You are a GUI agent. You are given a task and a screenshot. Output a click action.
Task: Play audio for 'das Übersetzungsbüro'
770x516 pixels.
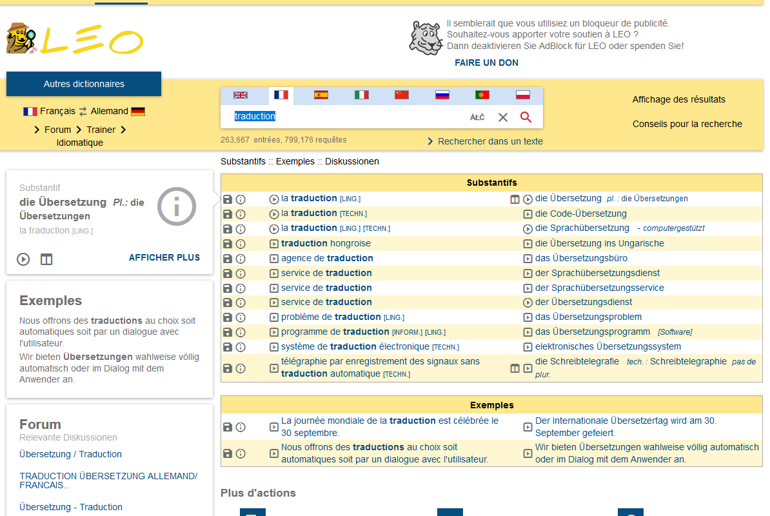[x=528, y=259]
